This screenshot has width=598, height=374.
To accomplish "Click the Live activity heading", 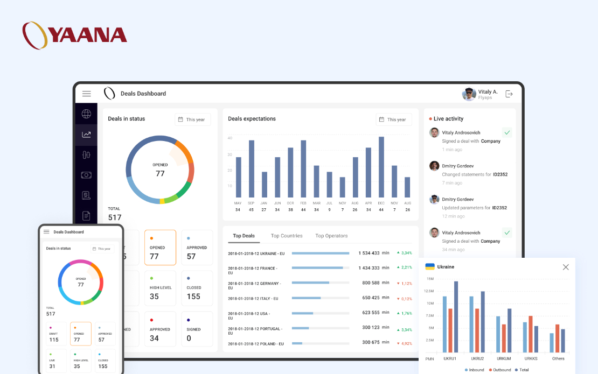I will click(x=448, y=119).
